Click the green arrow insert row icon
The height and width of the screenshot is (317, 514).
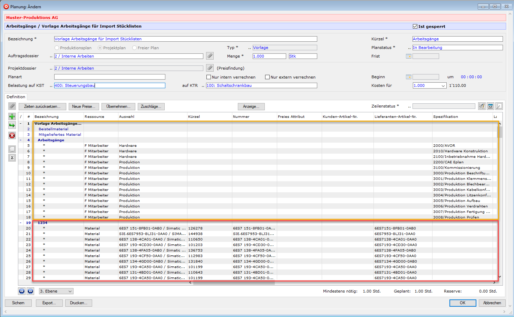[x=12, y=125]
